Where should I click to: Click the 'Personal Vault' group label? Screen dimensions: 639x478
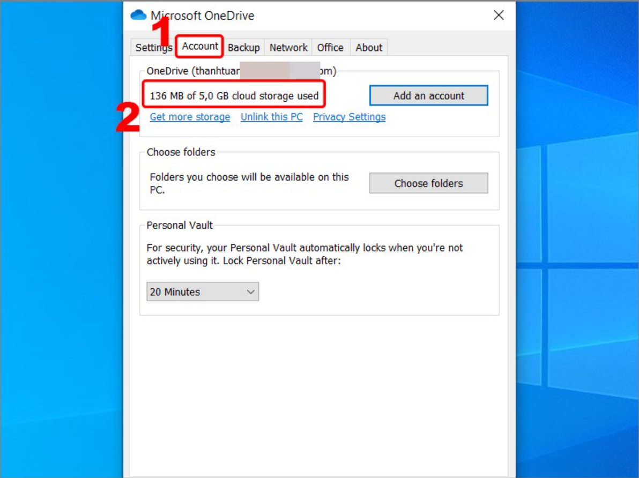pyautogui.click(x=180, y=226)
